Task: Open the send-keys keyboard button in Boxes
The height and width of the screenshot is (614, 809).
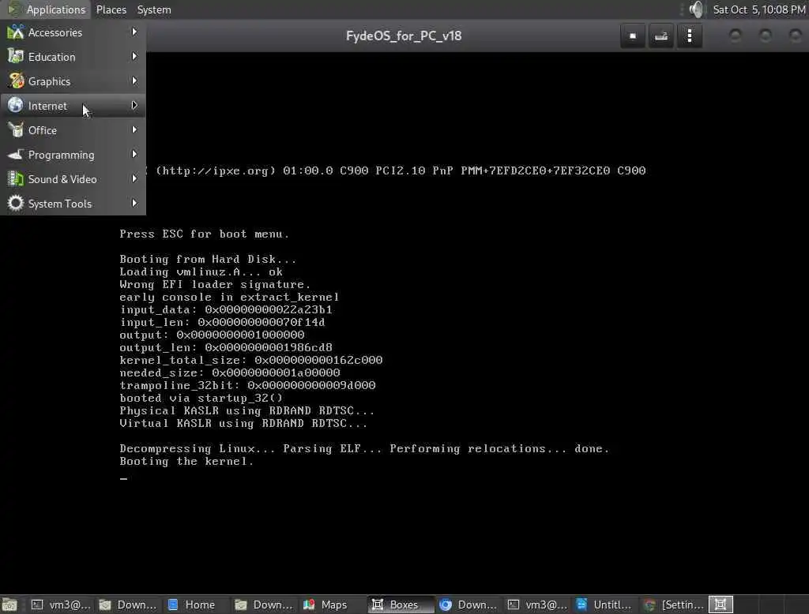Action: click(x=661, y=36)
